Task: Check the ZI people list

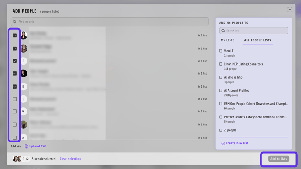Action: [221, 130]
